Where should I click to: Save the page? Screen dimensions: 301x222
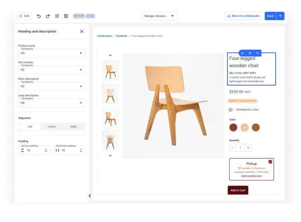[x=270, y=16]
